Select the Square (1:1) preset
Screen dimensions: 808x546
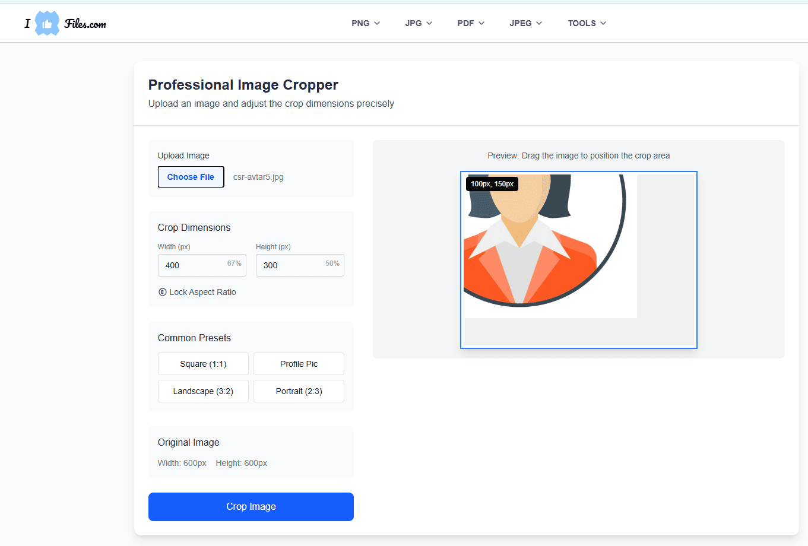pyautogui.click(x=203, y=364)
